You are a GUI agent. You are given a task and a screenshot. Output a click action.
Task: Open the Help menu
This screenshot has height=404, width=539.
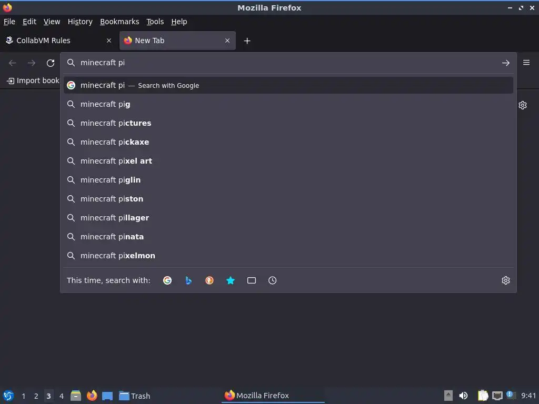[179, 22]
